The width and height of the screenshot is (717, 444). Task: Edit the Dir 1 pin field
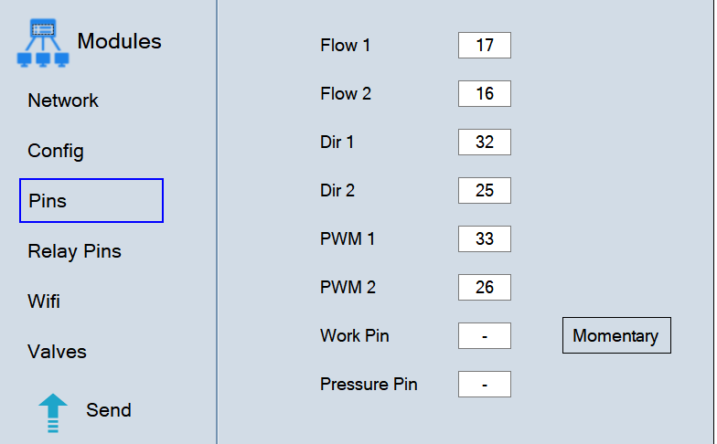click(x=485, y=143)
